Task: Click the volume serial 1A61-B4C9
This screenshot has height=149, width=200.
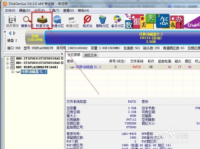Action: 129,134
